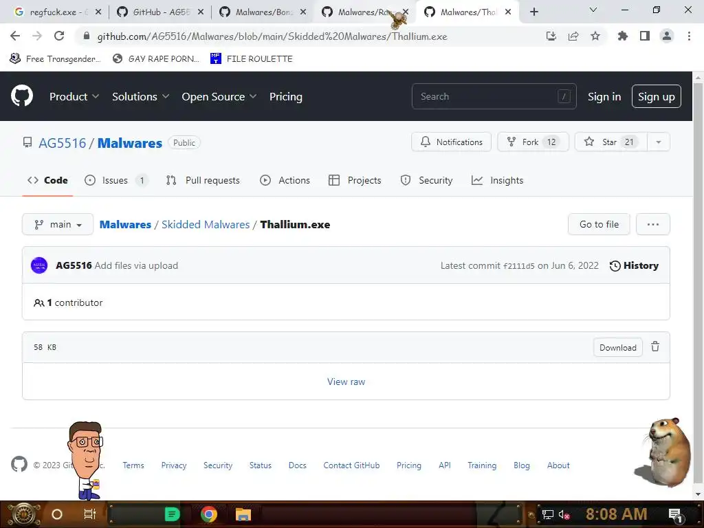704x528 pixels.
Task: Open the Projects tab
Action: [x=355, y=180]
